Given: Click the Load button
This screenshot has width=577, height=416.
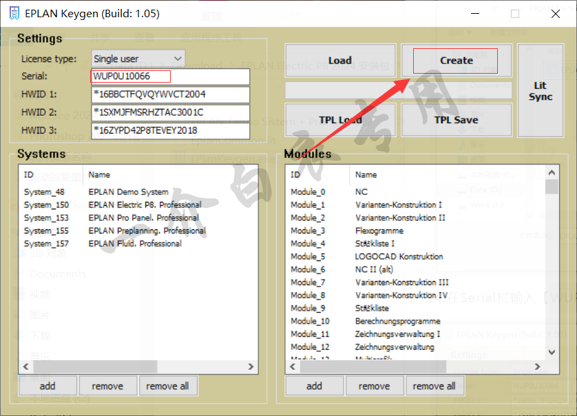Looking at the screenshot, I should tap(340, 61).
